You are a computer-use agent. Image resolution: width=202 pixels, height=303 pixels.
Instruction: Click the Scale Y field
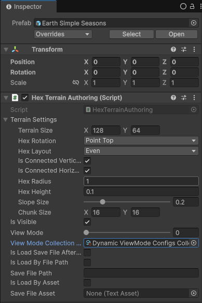pos(145,82)
